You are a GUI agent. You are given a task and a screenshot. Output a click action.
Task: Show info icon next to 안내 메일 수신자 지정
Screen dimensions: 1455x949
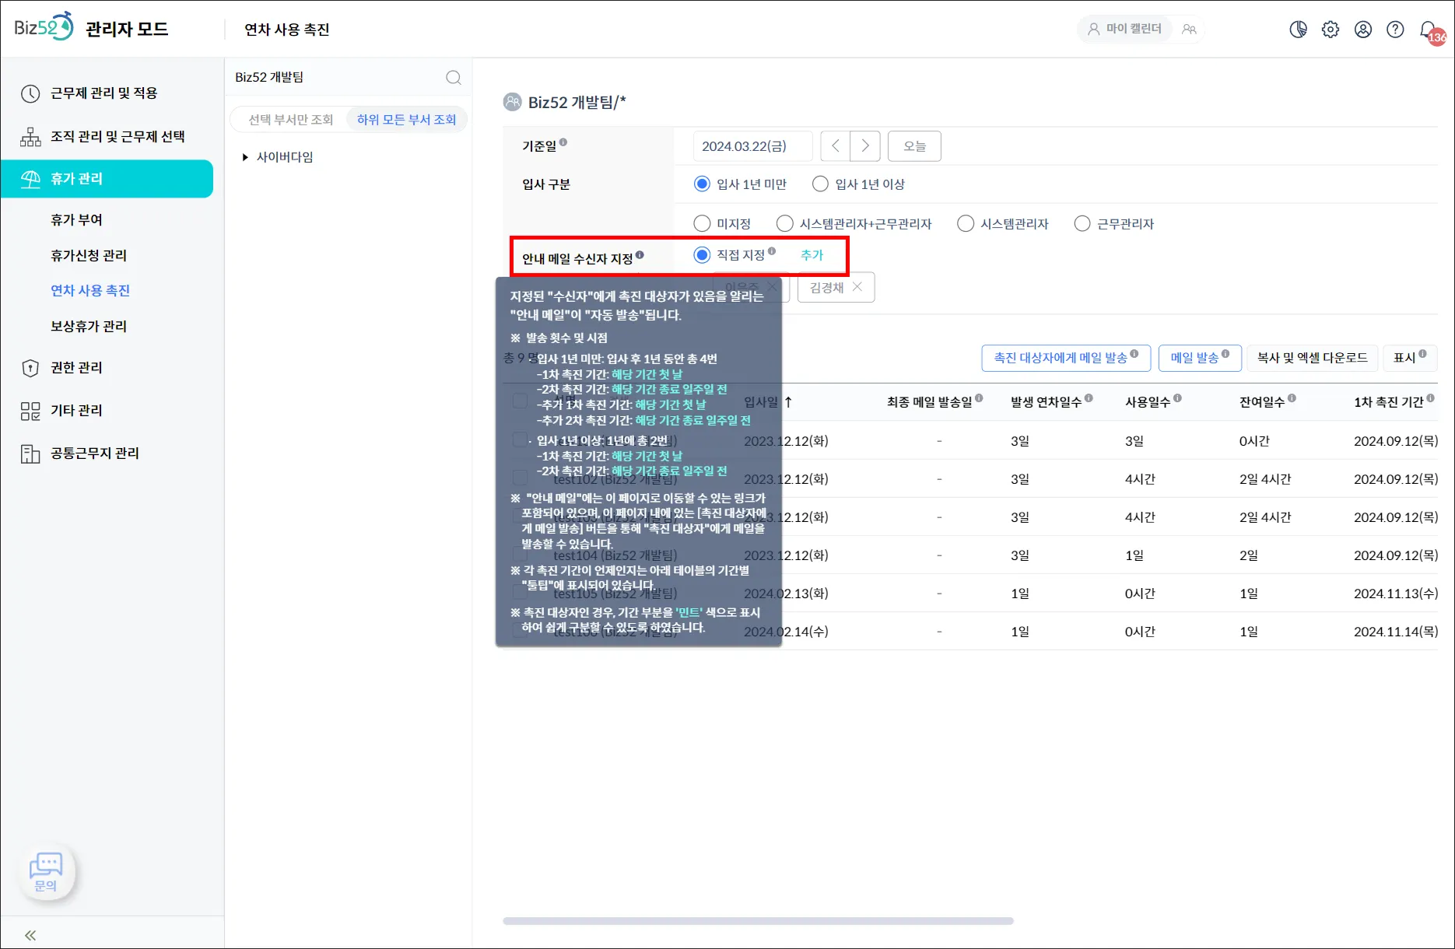pyautogui.click(x=640, y=254)
